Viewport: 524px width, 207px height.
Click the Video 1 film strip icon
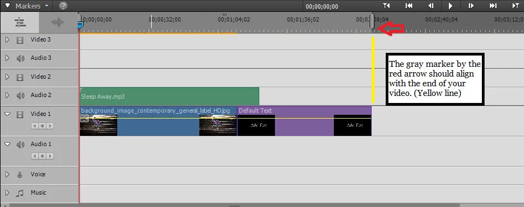(20, 115)
